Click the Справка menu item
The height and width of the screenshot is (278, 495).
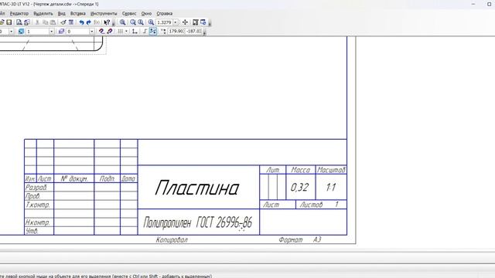pyautogui.click(x=164, y=14)
